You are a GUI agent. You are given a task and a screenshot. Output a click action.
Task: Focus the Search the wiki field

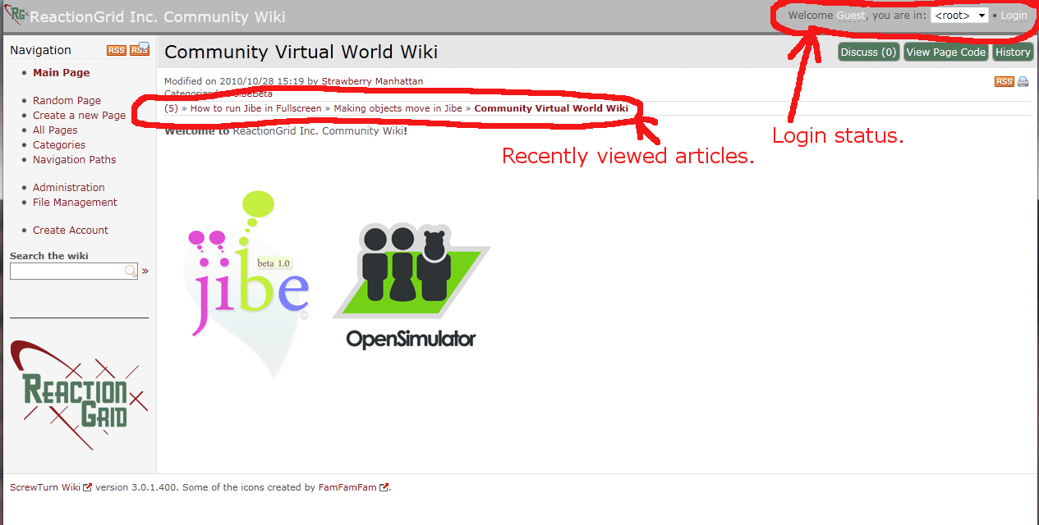[x=67, y=271]
